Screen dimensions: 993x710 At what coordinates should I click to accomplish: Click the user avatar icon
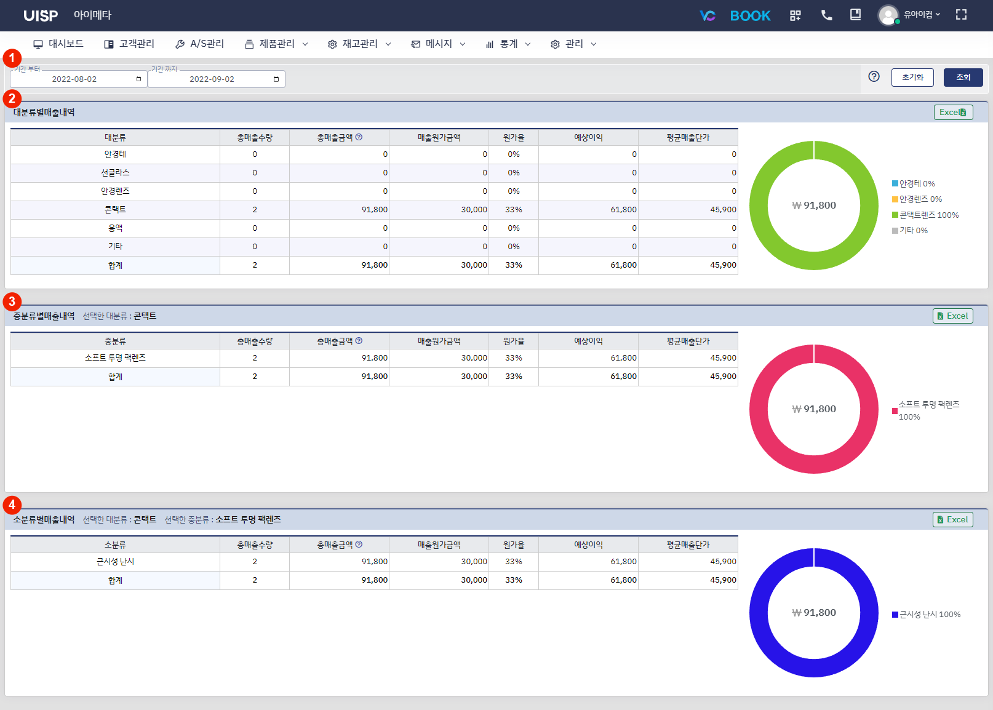pos(888,15)
